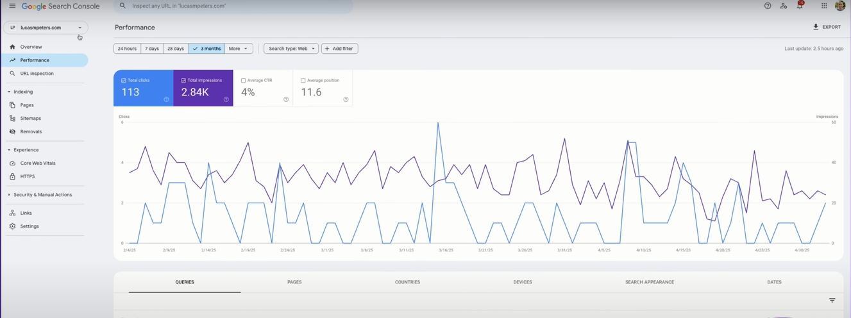Open Overview in the sidebar
The image size is (851, 318).
(45, 47)
